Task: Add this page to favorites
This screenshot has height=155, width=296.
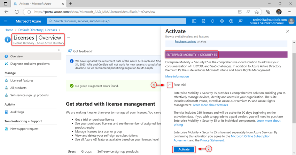Action: tap(257, 12)
